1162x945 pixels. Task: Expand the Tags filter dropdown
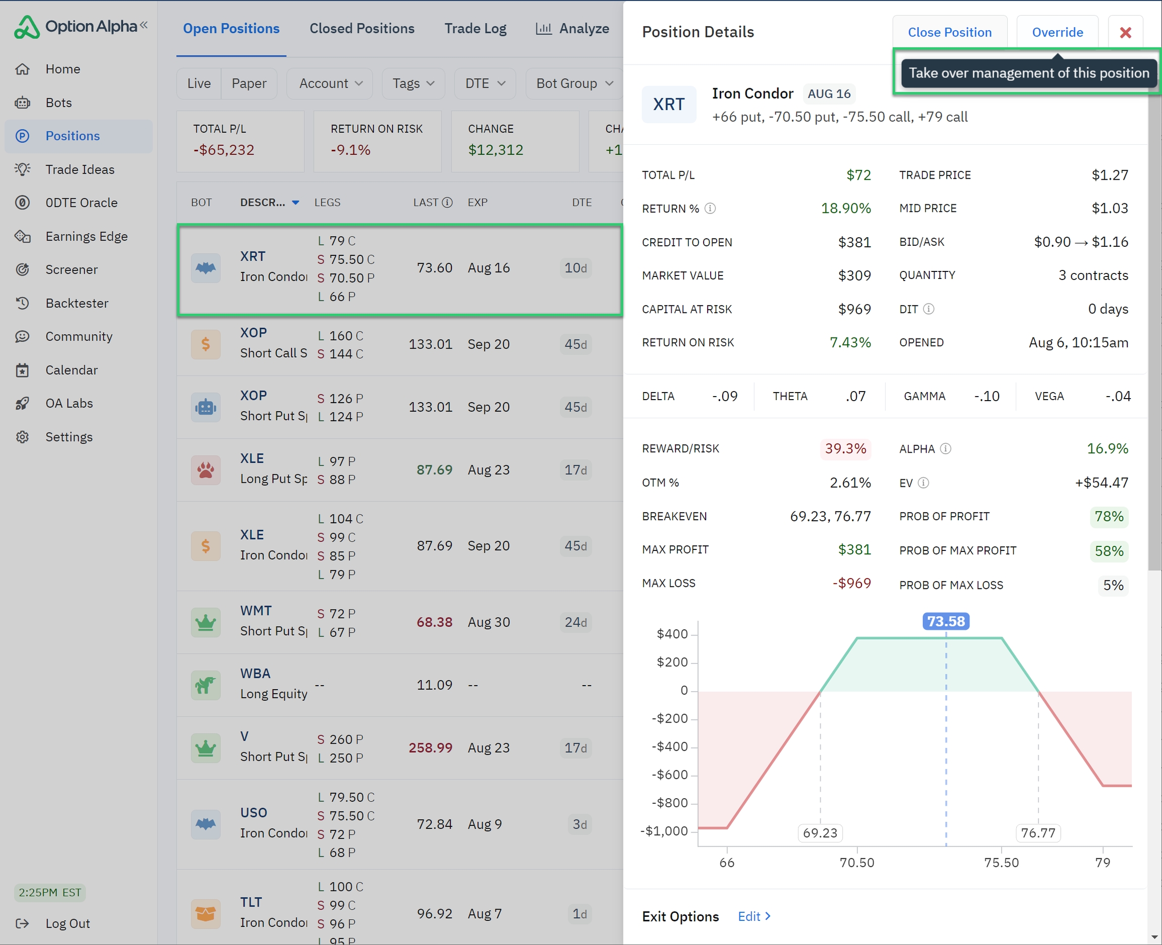coord(413,83)
